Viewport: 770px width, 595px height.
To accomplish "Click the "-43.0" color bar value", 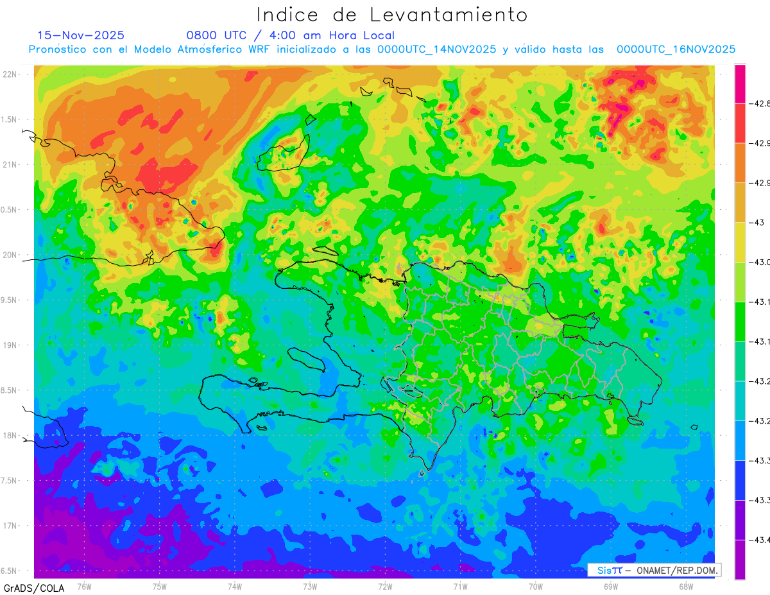I will click(760, 262).
